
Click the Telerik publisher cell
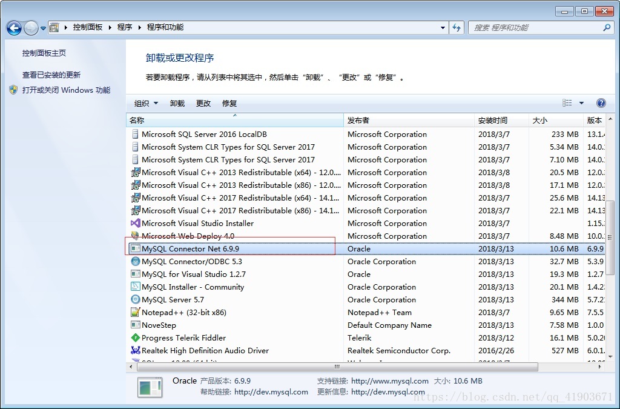[360, 338]
